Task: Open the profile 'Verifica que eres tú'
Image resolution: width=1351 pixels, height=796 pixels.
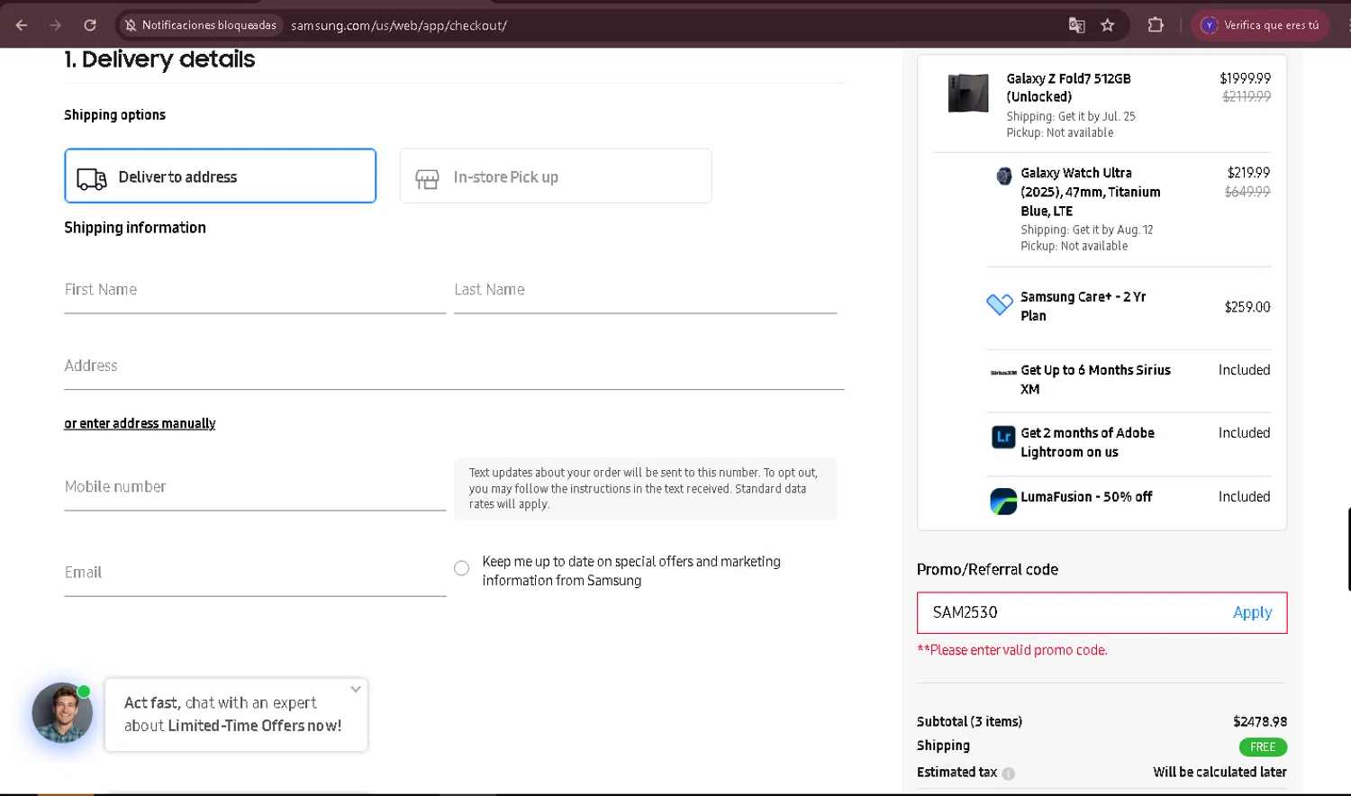Action: [x=1260, y=25]
